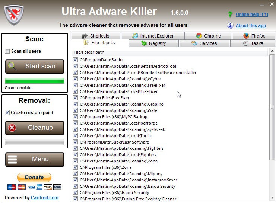Uncheck the Roaming\GrabPro checkbox

click(75, 104)
